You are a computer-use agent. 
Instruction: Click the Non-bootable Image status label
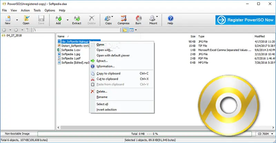[x=17, y=134]
